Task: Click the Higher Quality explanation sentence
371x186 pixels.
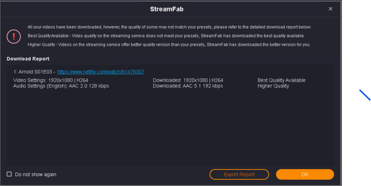Action: (169, 45)
